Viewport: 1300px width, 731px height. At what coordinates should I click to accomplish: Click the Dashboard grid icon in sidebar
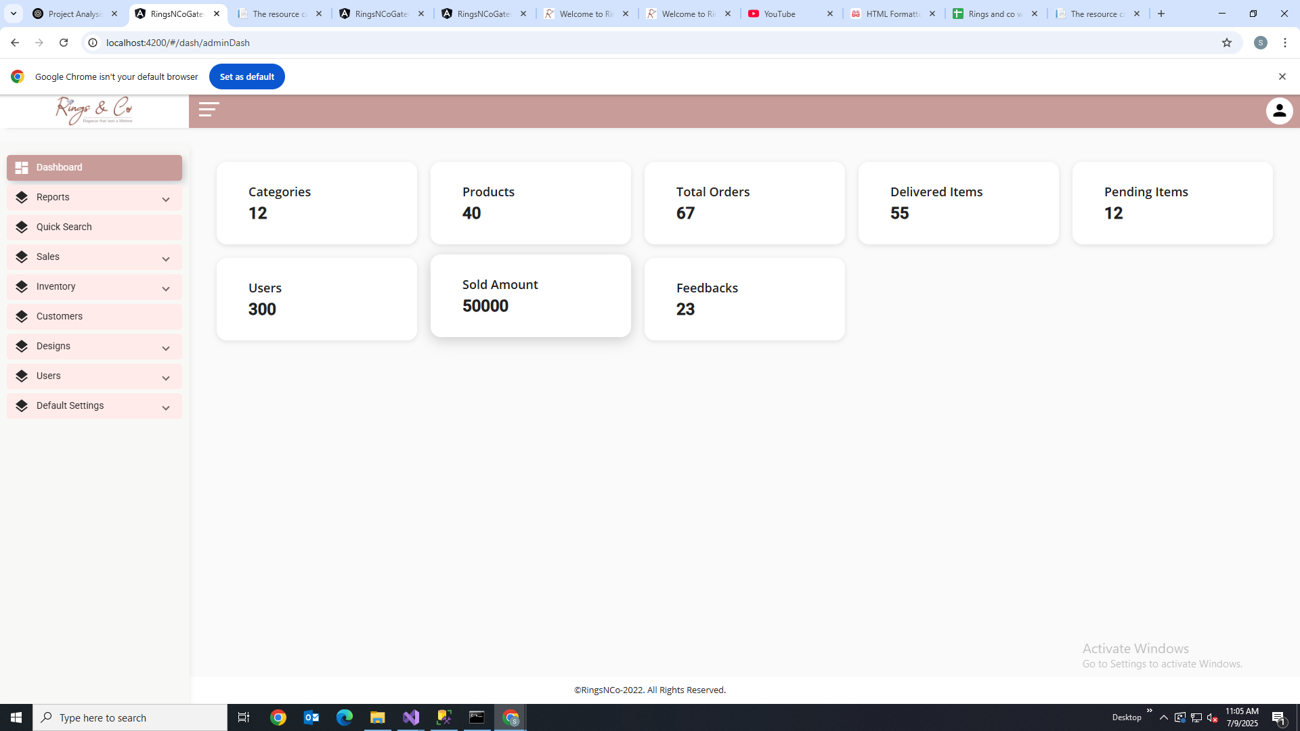22,168
